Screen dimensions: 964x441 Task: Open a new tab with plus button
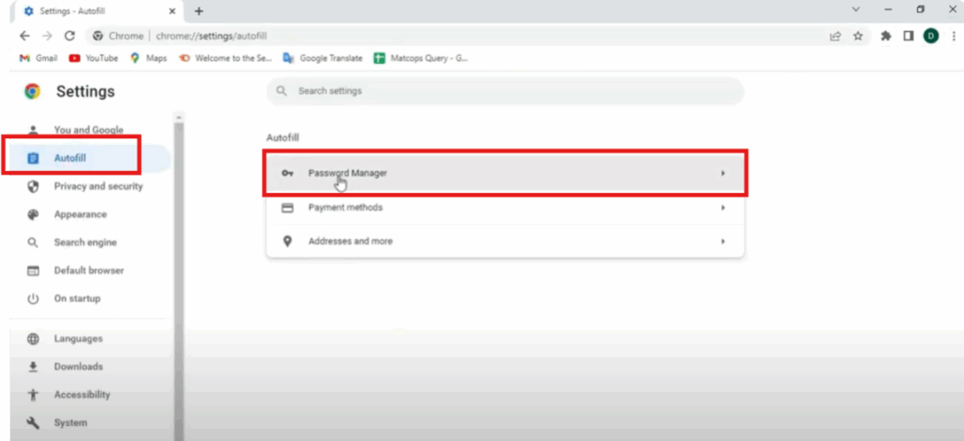199,11
